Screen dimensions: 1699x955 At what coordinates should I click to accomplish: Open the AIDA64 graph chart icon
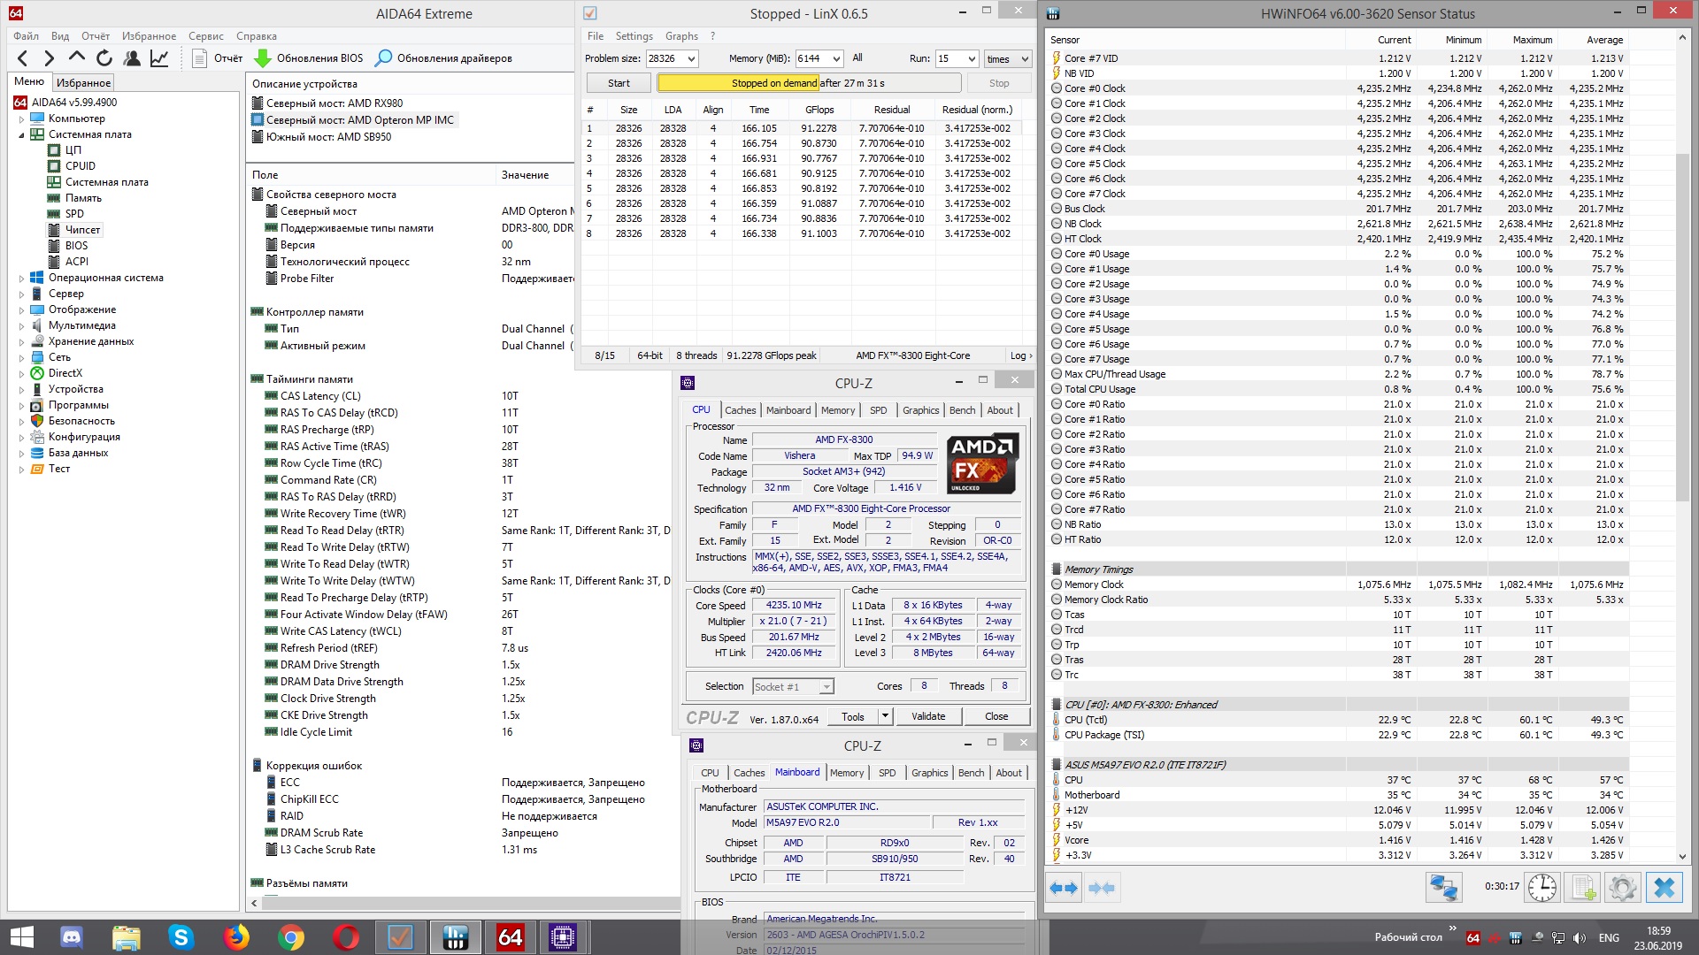click(159, 58)
